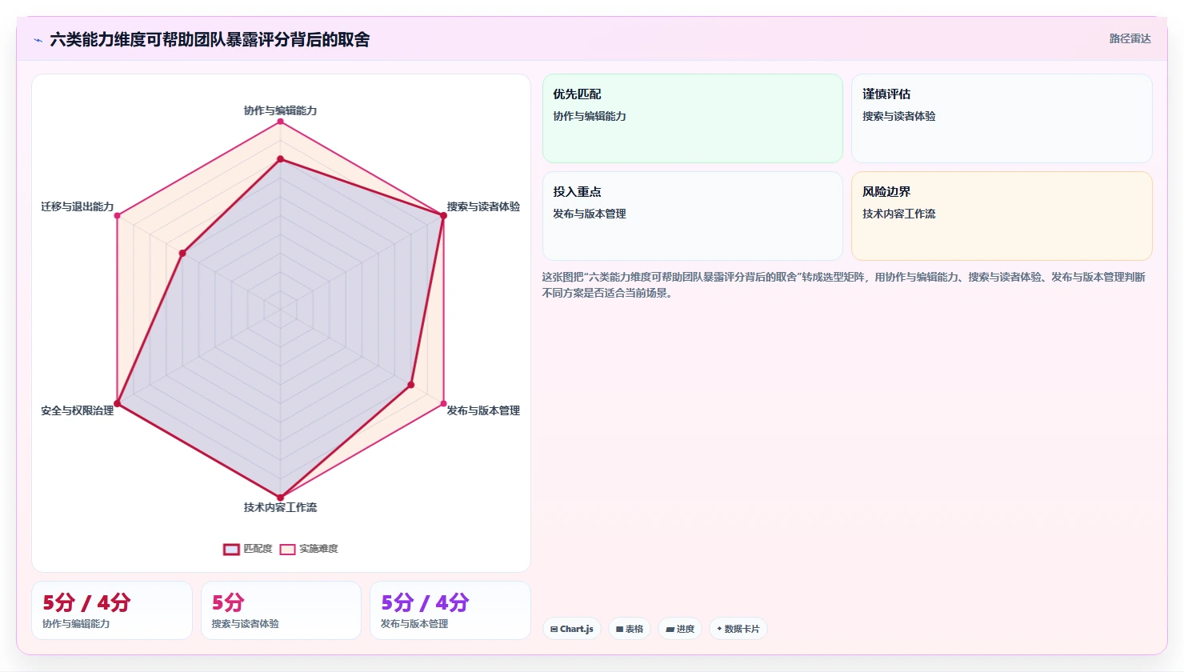
Task: Click the 安全与权限治理 radar axis label
Action: [78, 410]
